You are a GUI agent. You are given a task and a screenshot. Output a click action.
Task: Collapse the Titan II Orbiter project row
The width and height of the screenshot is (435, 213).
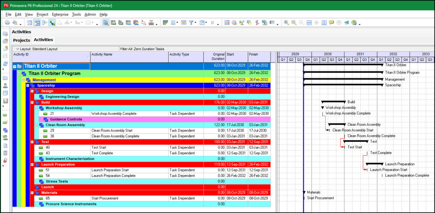click(14, 66)
